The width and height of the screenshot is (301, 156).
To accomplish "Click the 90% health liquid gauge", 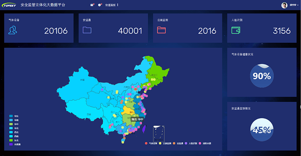I will 262,76.
